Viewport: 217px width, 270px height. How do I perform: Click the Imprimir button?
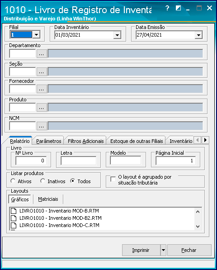coord(141,250)
